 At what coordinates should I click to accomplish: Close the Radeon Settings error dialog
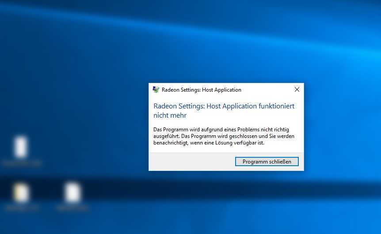click(x=297, y=89)
